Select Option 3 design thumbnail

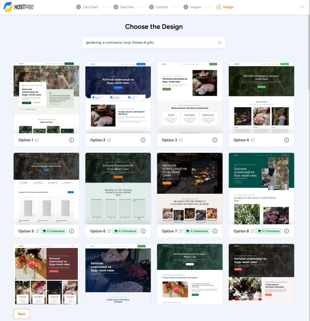point(190,98)
